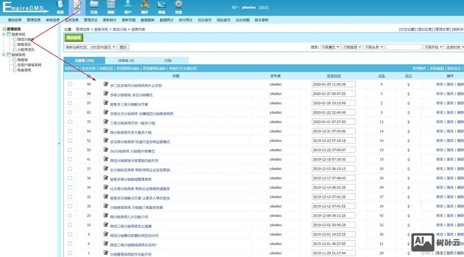Viewport: 464px width, 257px height.
Task: Collapse the 商城系统 tree node
Action: pyautogui.click(x=4, y=54)
